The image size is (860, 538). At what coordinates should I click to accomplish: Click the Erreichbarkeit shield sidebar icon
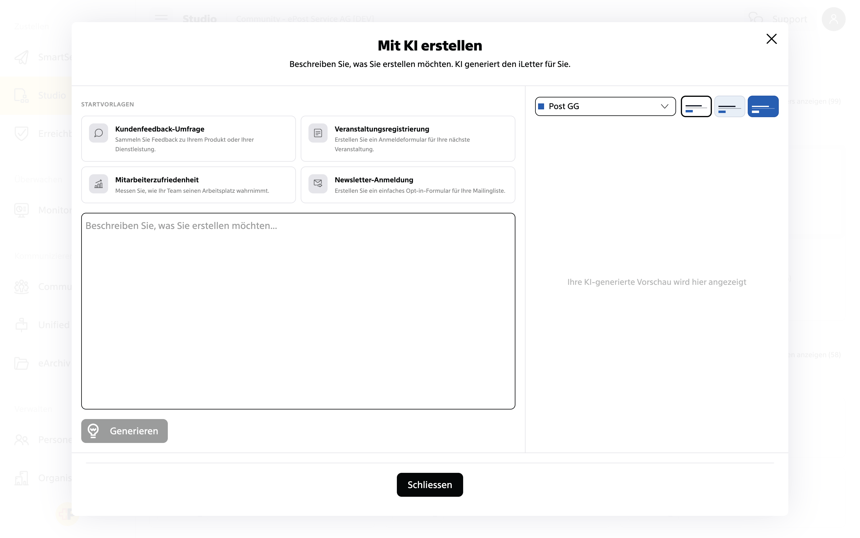tap(21, 134)
